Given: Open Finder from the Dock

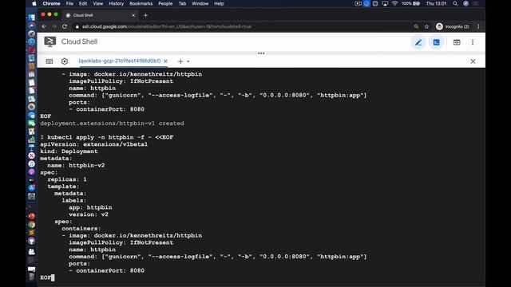Looking at the screenshot, I should 32,18.
